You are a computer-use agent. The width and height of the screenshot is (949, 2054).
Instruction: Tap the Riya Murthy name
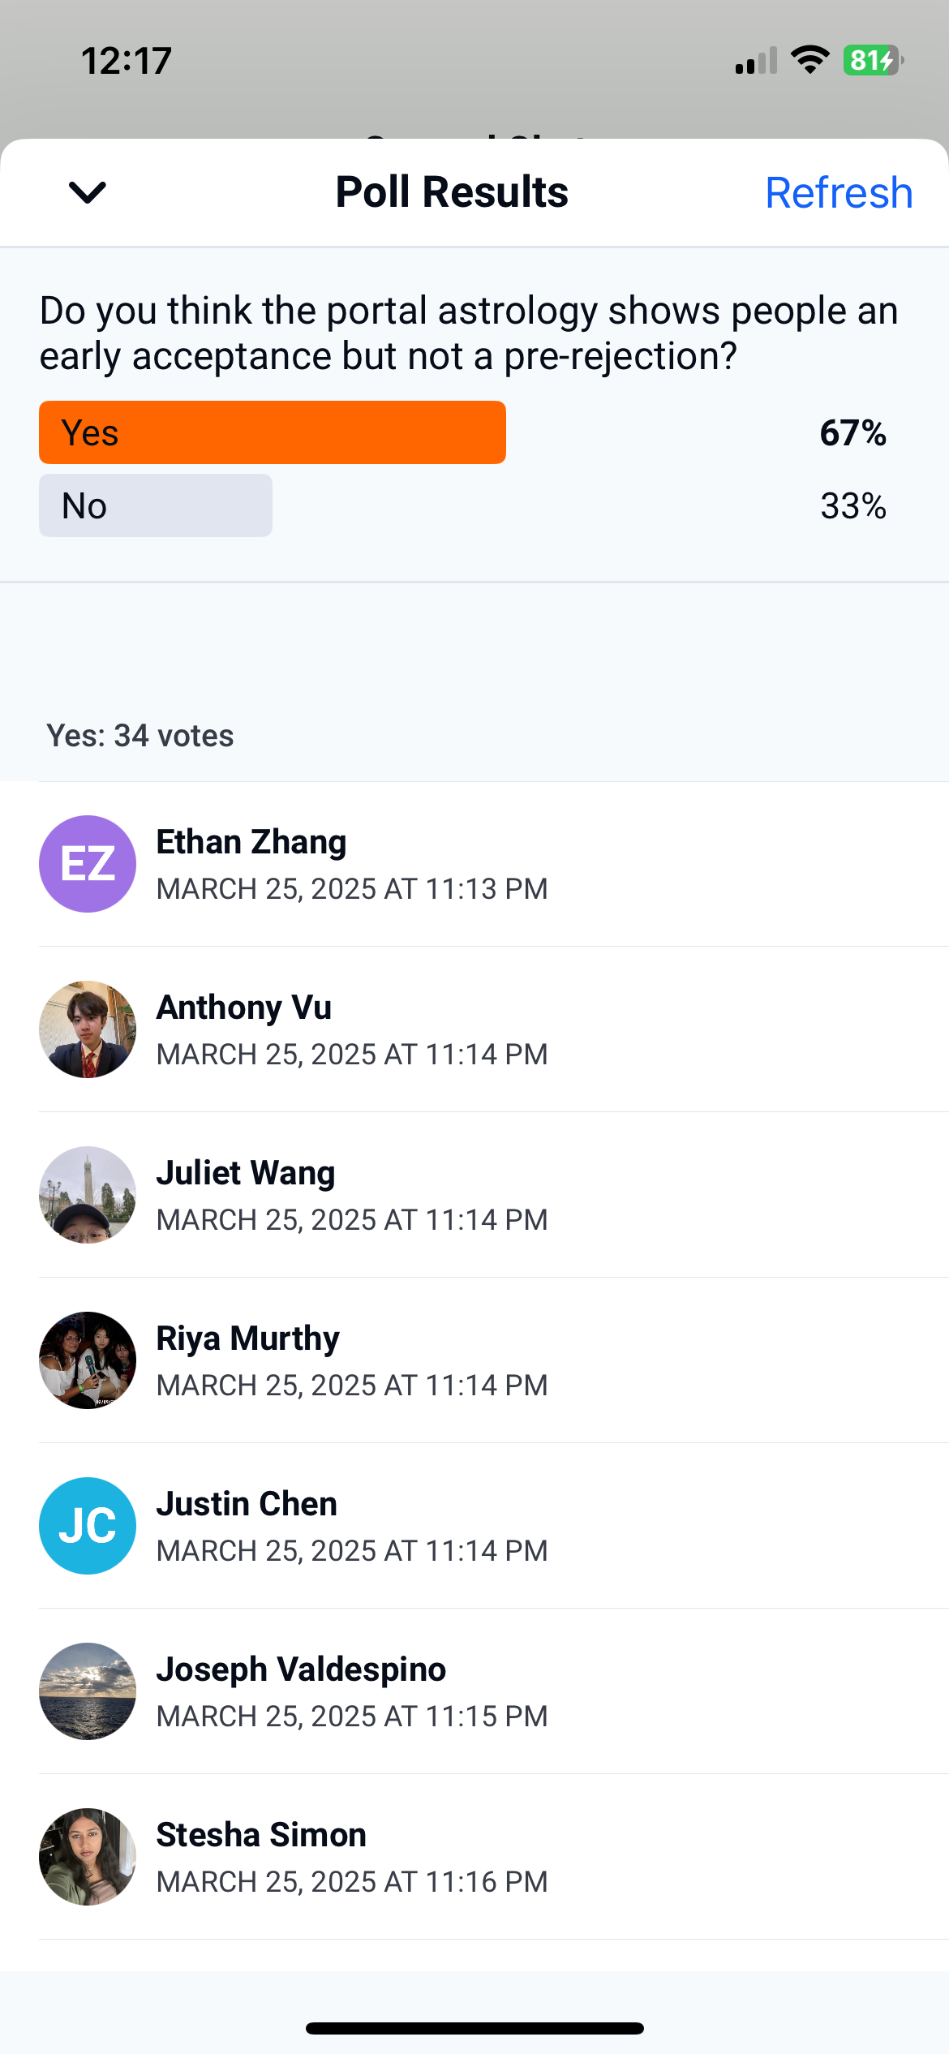pos(247,1339)
